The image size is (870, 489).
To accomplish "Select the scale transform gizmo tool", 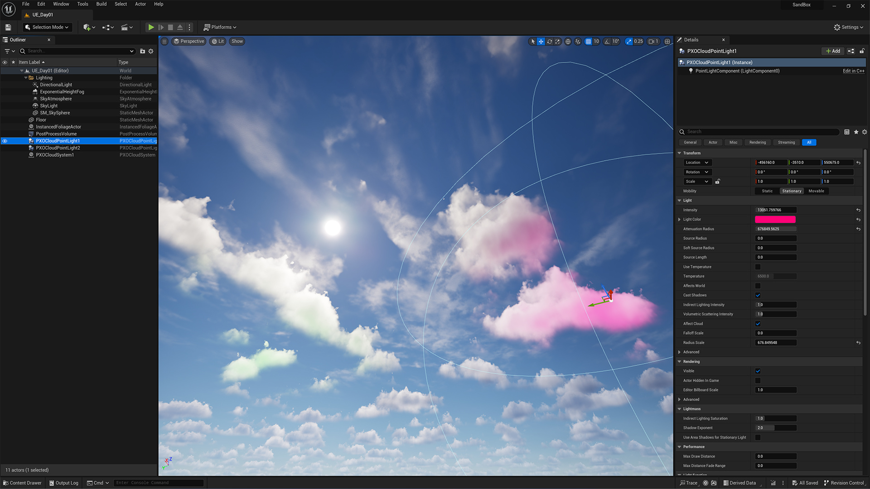I will 557,41.
